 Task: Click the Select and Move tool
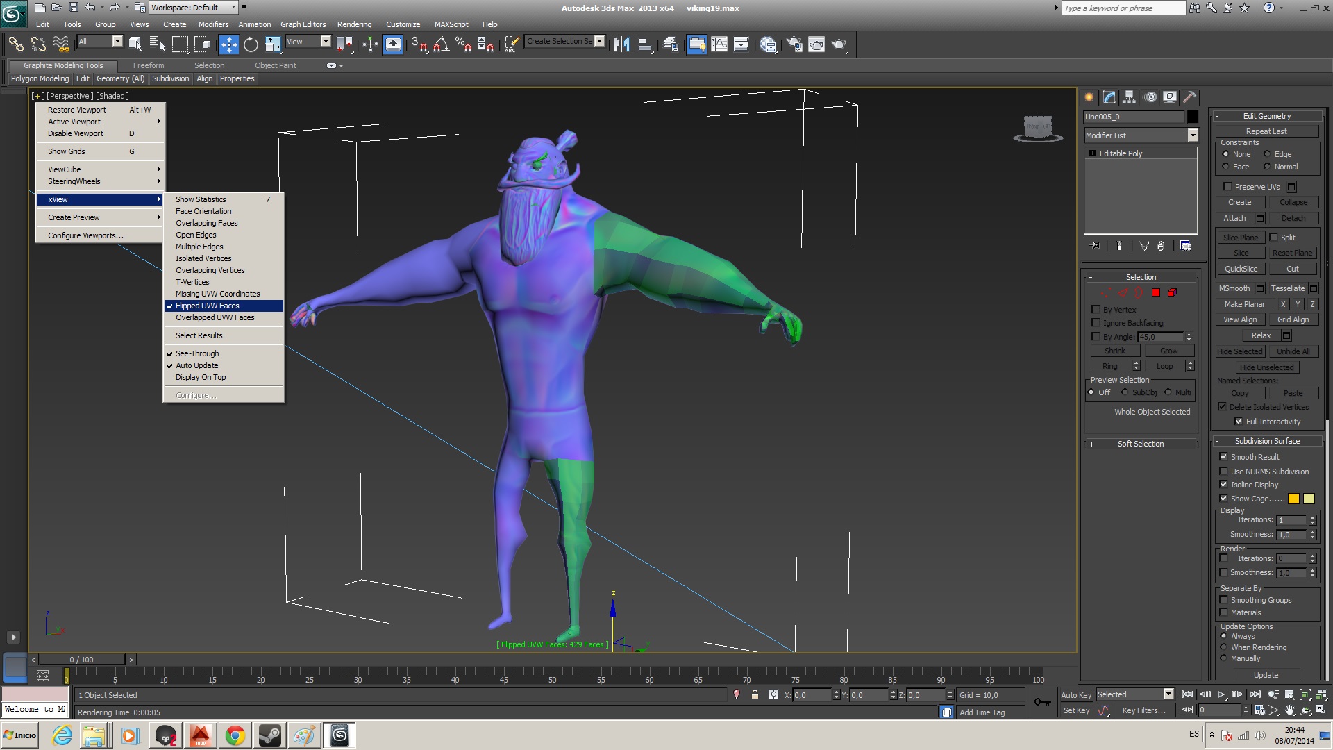(228, 44)
